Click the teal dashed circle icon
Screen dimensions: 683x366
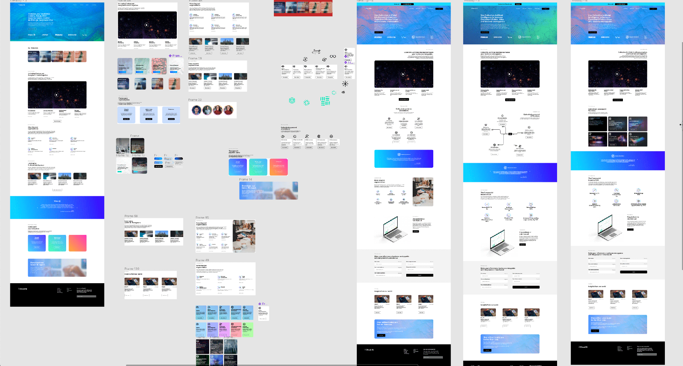334,93
